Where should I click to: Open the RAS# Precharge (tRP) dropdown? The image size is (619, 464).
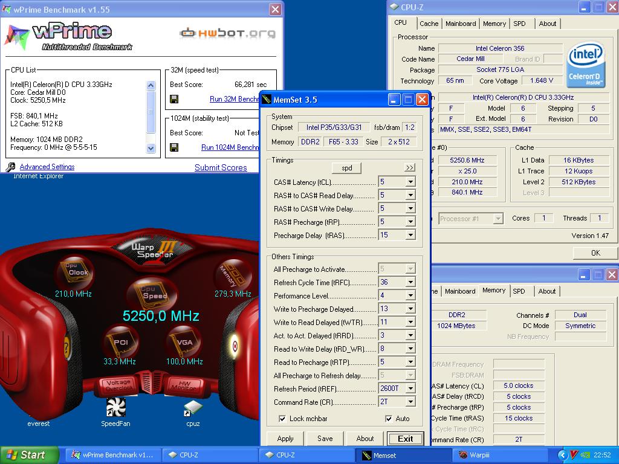410,222
